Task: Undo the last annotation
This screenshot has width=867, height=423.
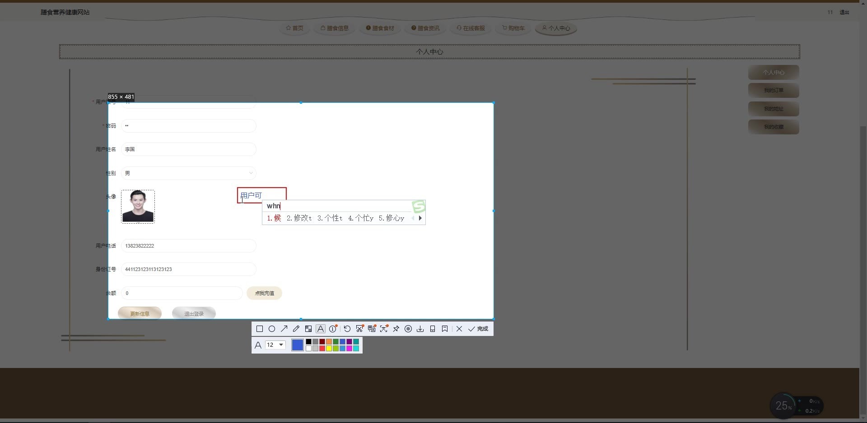Action: click(x=347, y=329)
